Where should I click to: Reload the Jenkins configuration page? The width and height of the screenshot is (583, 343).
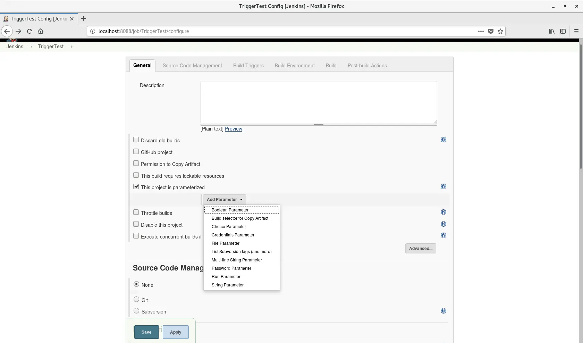(x=29, y=31)
